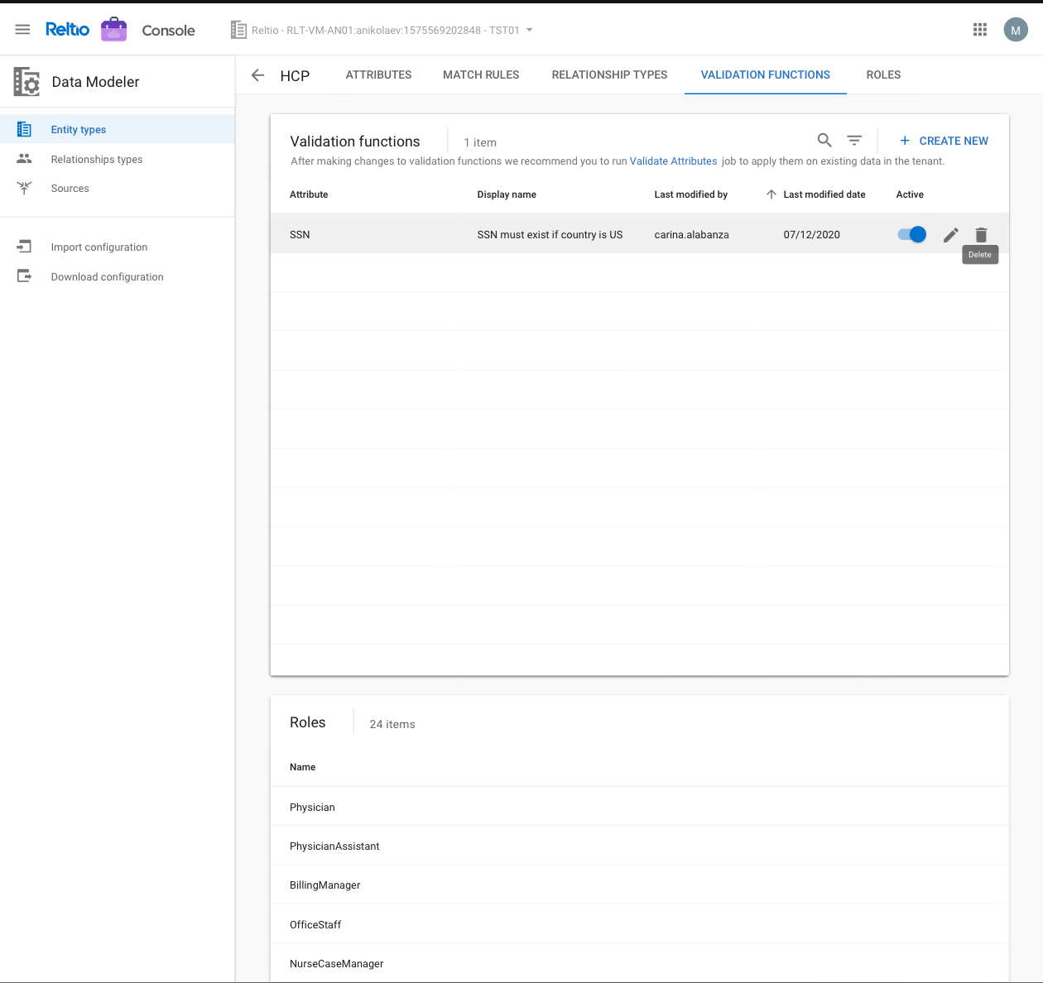Click the Create New button

pos(944,141)
